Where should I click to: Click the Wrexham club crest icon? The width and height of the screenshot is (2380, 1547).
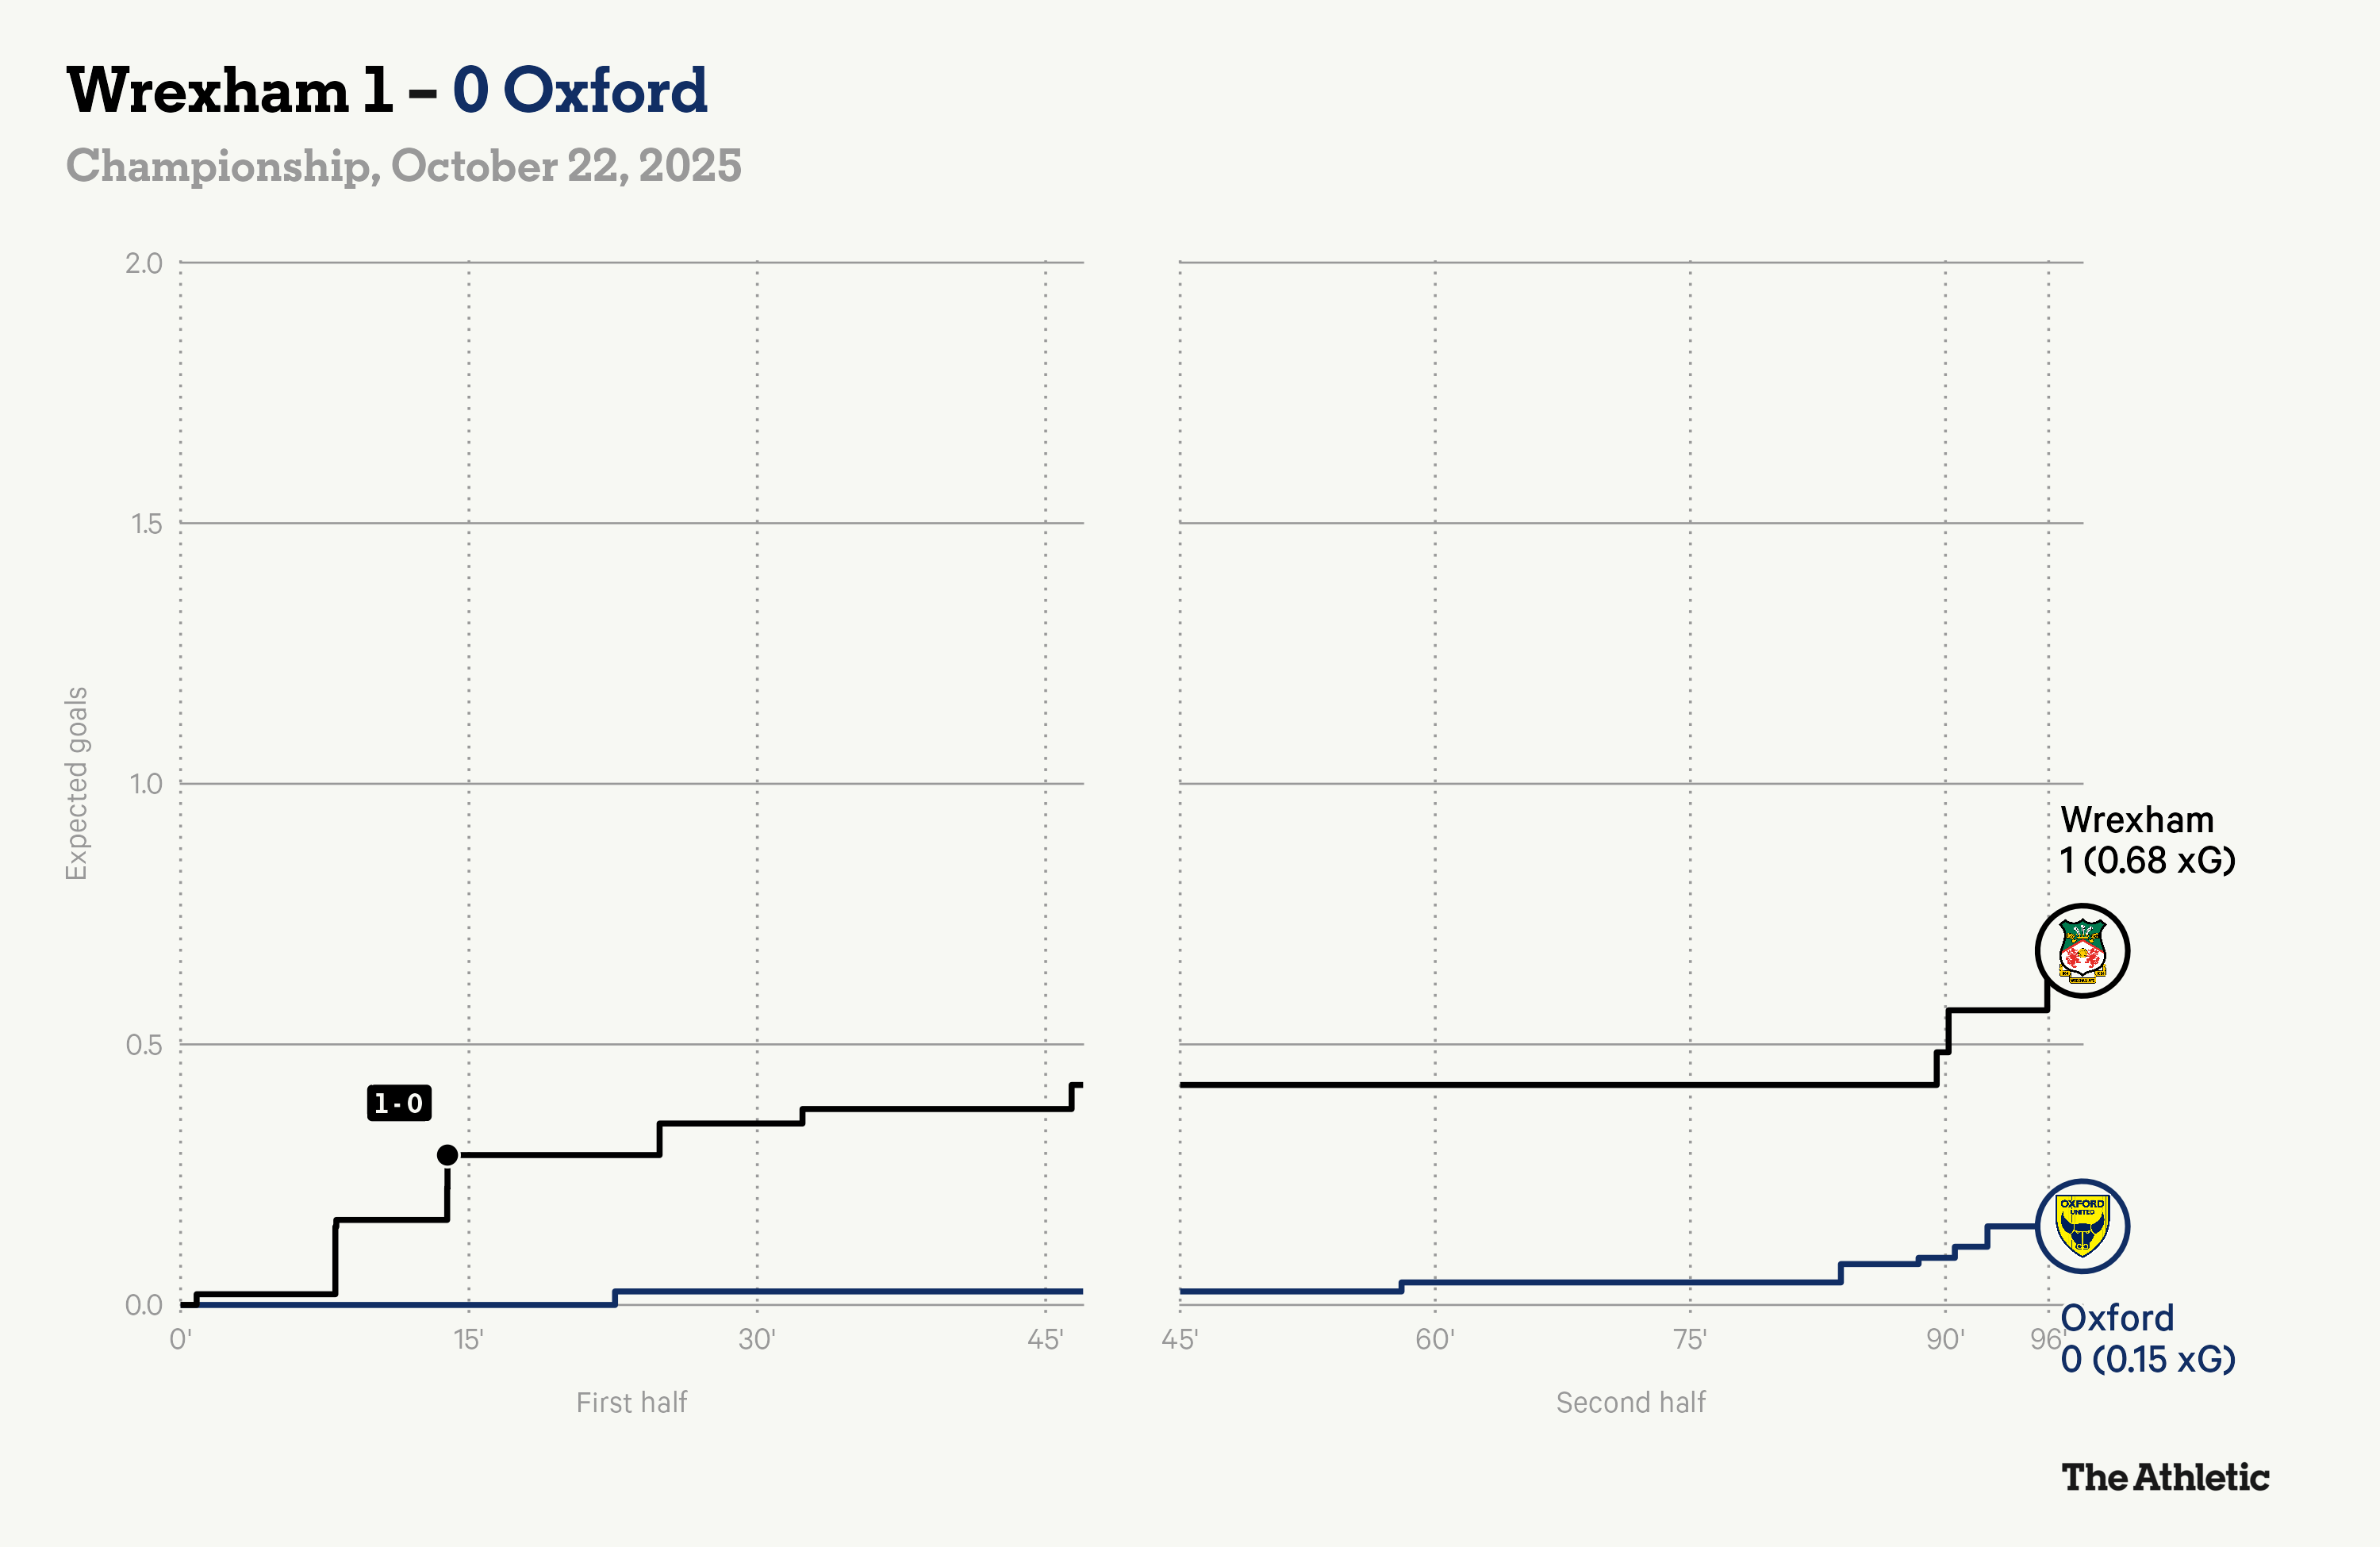click(2082, 950)
